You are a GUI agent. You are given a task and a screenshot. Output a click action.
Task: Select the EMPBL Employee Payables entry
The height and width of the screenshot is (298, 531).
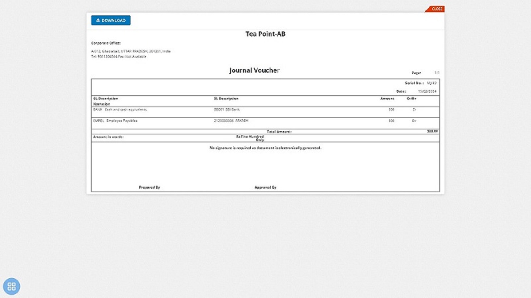[115, 121]
